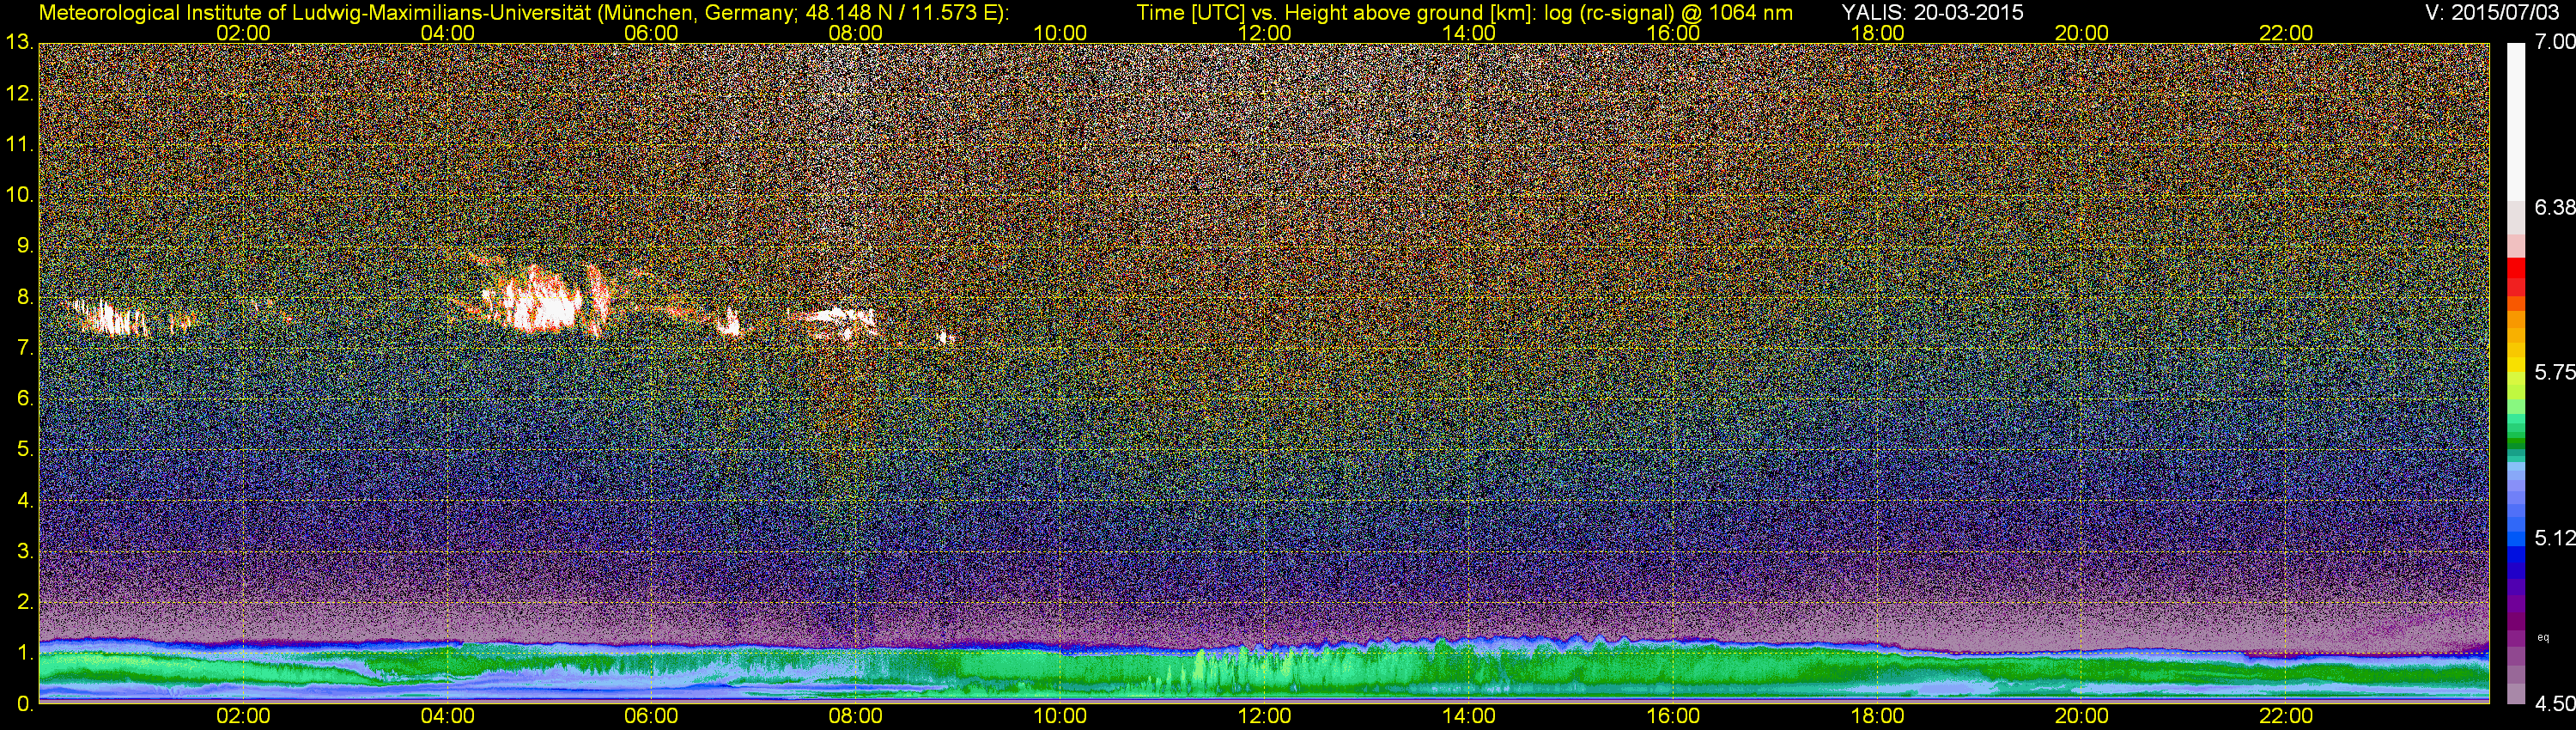
Task: Click the 2. km height axis label
Action: (25, 602)
